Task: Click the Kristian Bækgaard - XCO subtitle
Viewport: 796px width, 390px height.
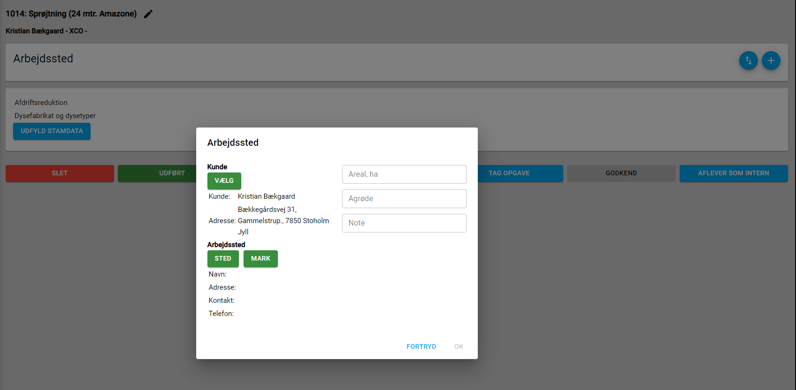Action: [46, 31]
